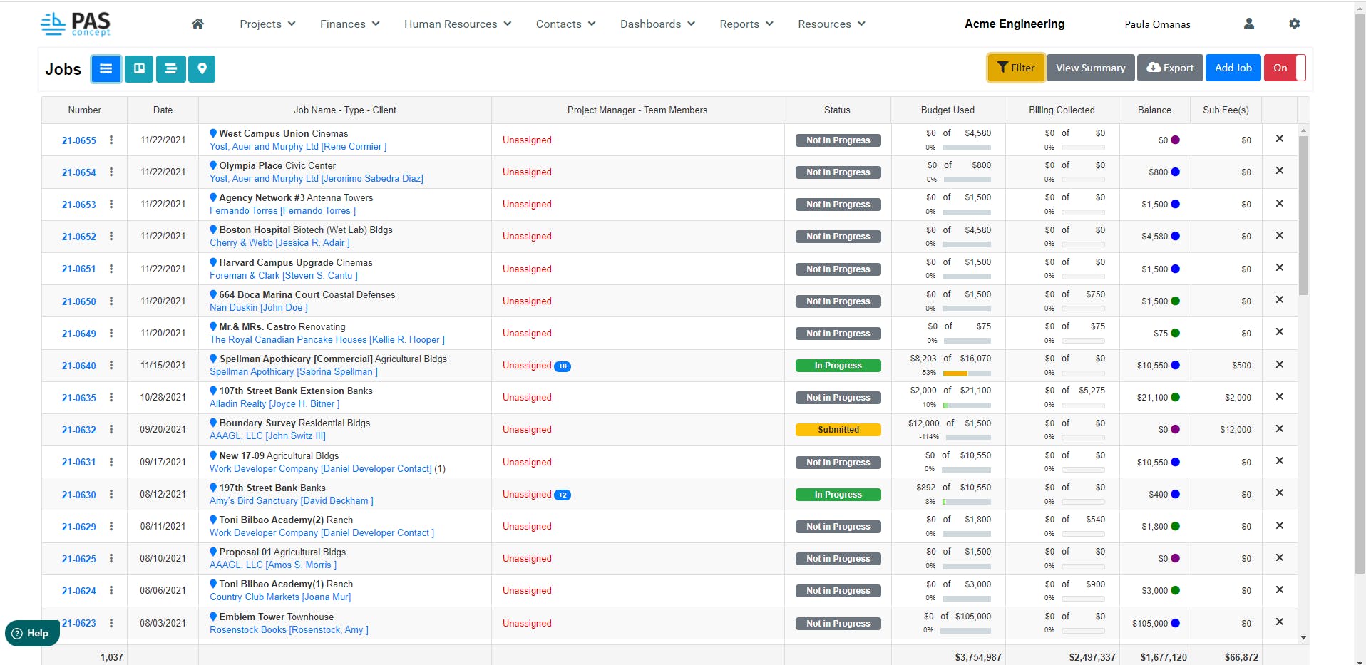Click the Add Job button

pos(1233,68)
